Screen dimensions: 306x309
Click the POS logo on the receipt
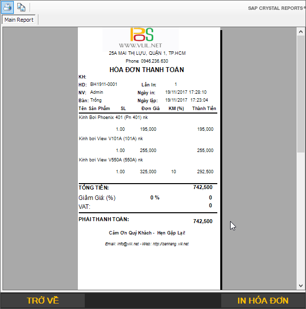coord(141,35)
